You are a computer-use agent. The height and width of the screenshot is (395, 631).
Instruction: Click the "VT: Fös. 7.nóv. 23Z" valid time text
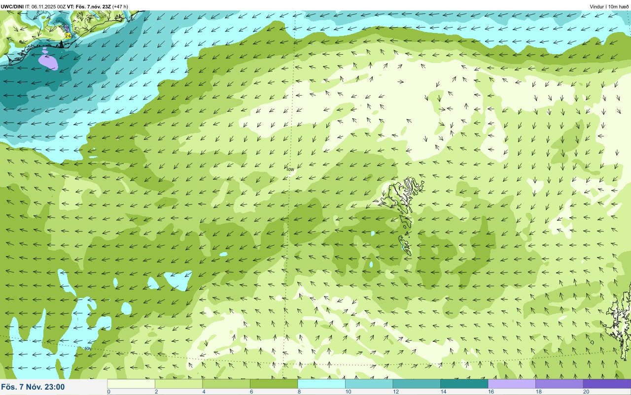pyautogui.click(x=89, y=6)
